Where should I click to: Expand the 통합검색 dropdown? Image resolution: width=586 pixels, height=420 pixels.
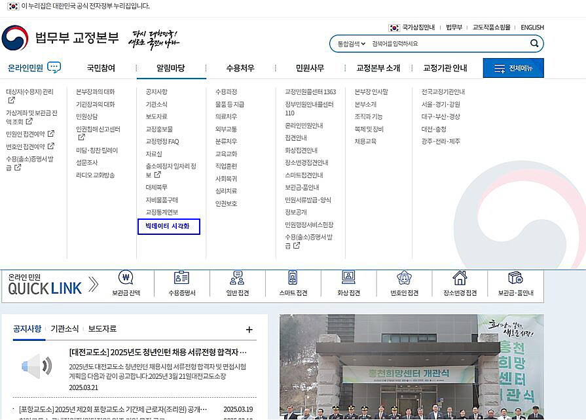point(352,44)
